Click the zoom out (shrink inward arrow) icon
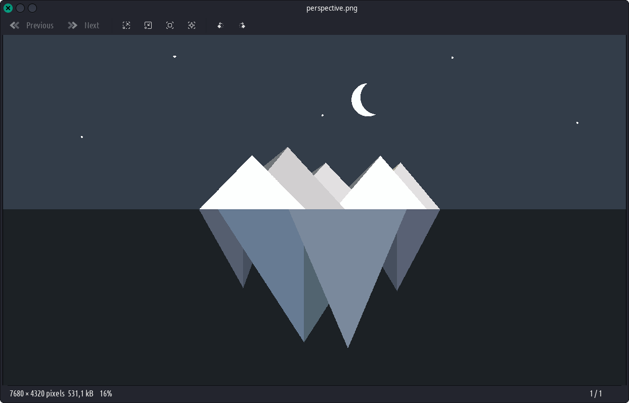This screenshot has height=403, width=629. pos(148,25)
